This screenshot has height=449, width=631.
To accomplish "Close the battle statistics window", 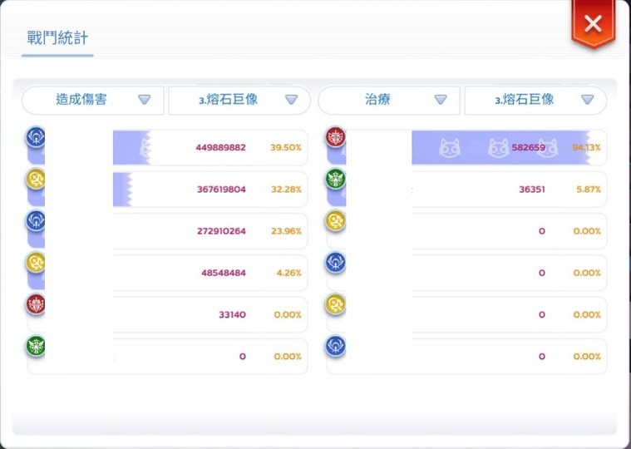I will pos(593,23).
